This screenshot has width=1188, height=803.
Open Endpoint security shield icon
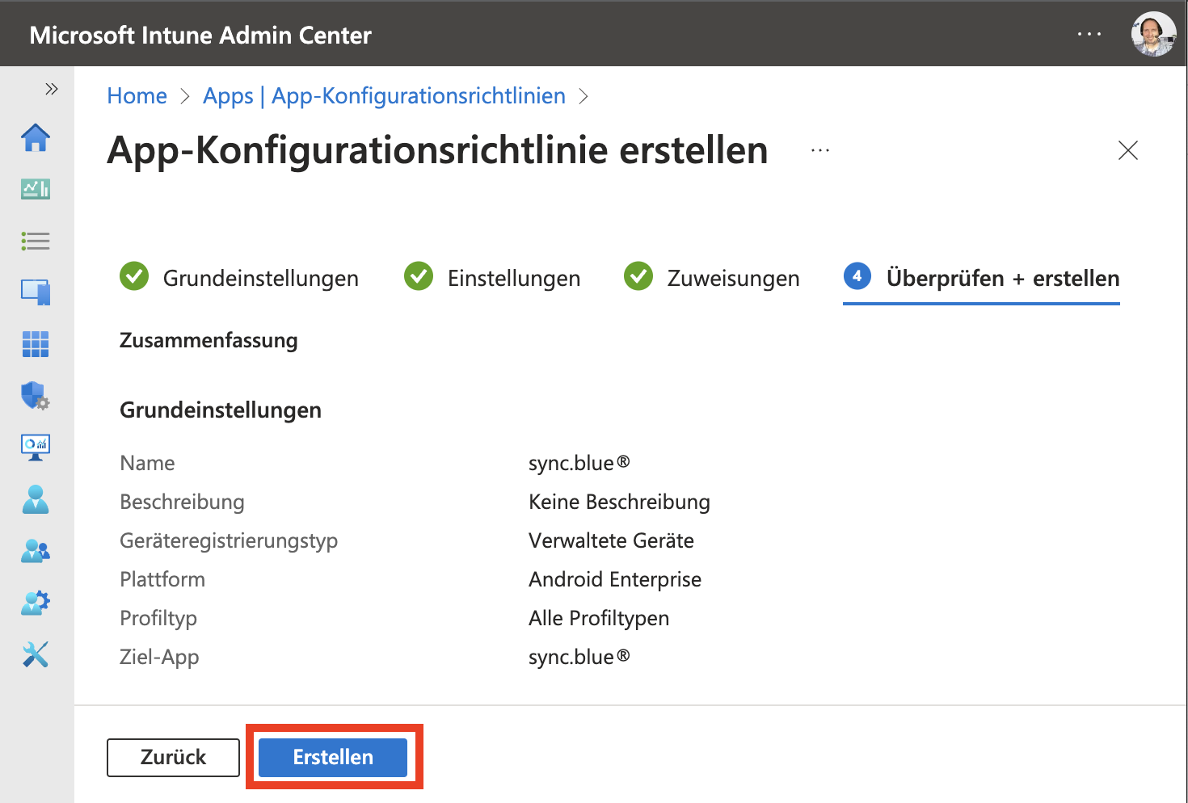click(36, 396)
